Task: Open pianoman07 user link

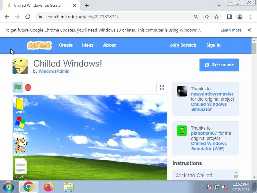Action: coord(204,133)
